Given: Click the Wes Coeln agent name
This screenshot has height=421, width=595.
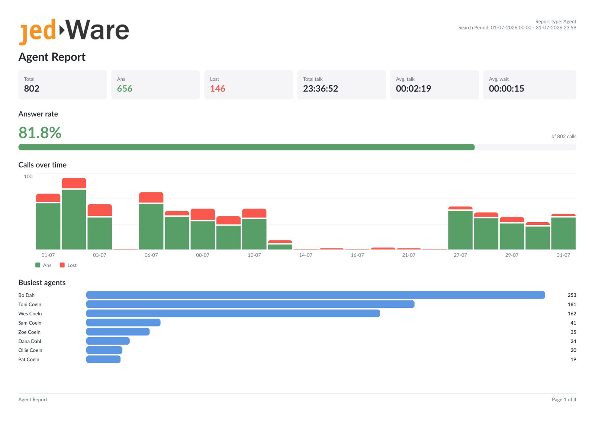Looking at the screenshot, I should pos(30,314).
